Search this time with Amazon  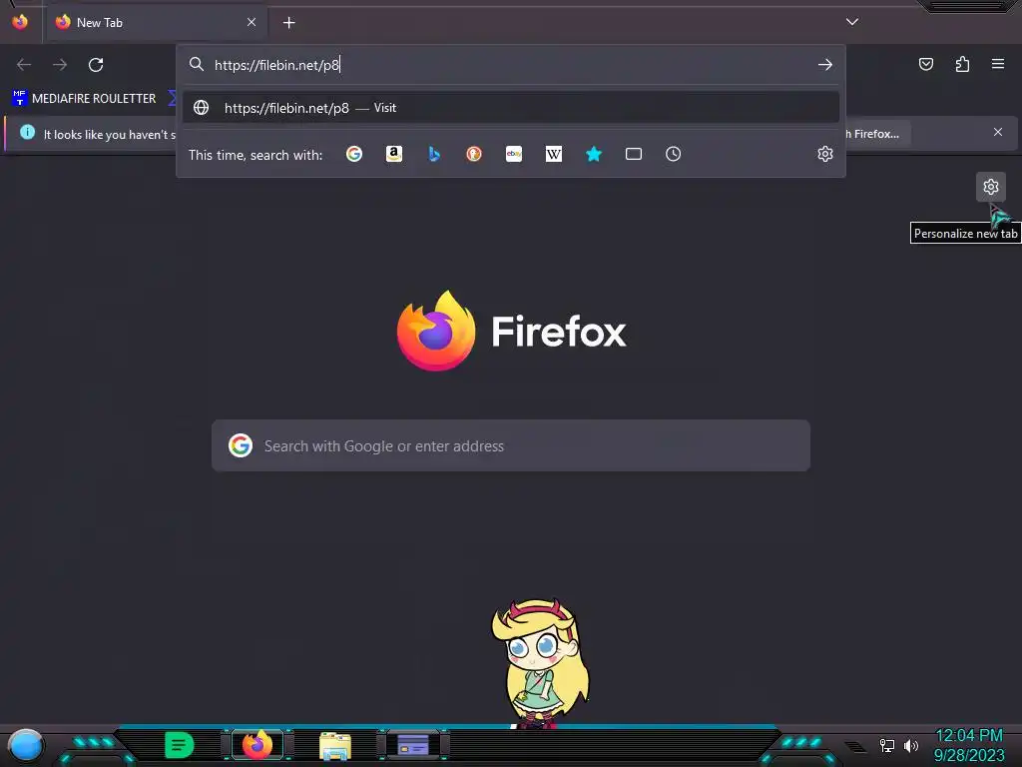tap(393, 154)
